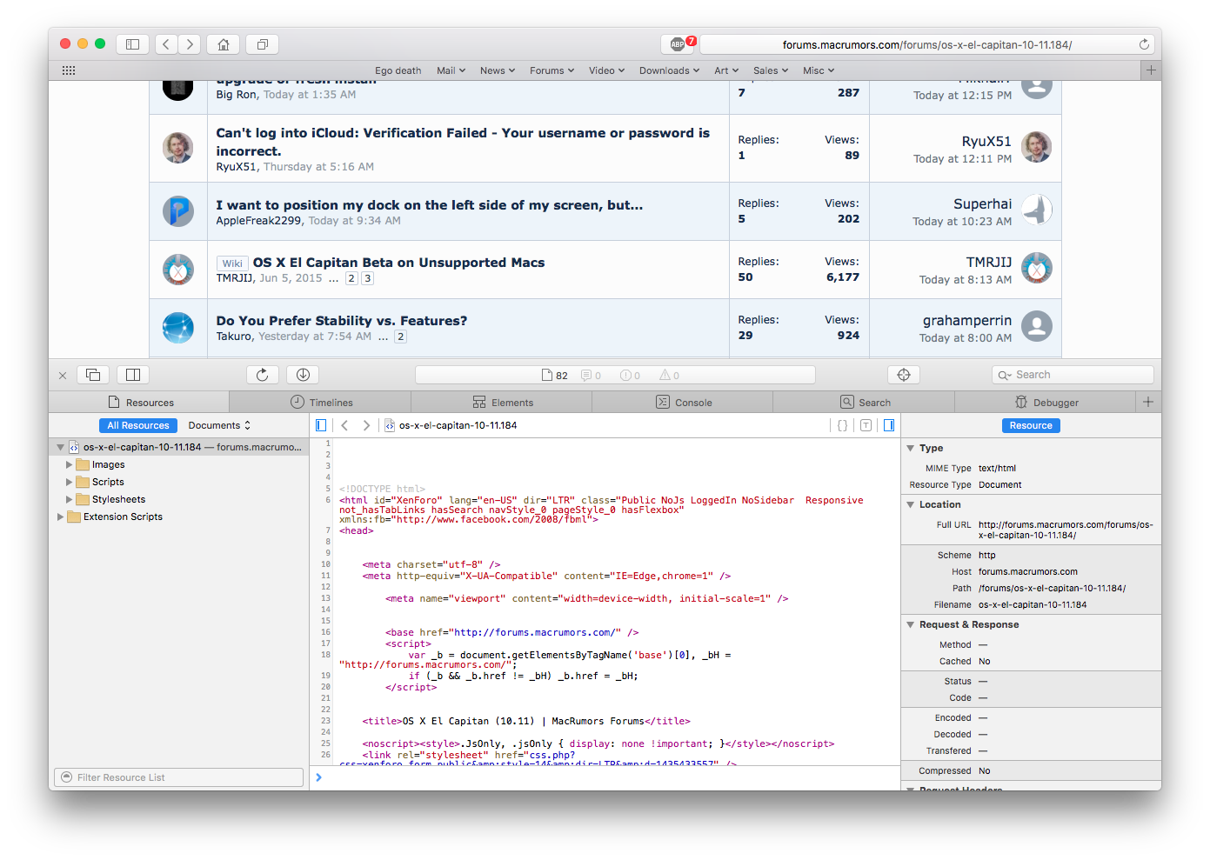
Task: Open the Resources tab
Action: 139,402
